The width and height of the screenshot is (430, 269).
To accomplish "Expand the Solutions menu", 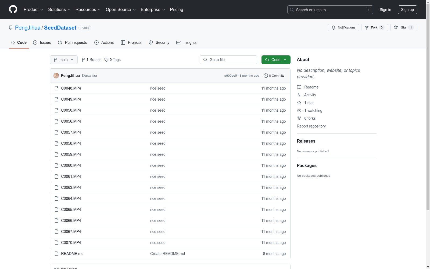I will (59, 10).
